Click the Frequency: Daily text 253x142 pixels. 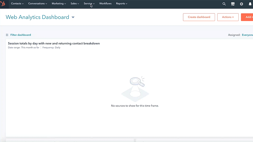51,48
